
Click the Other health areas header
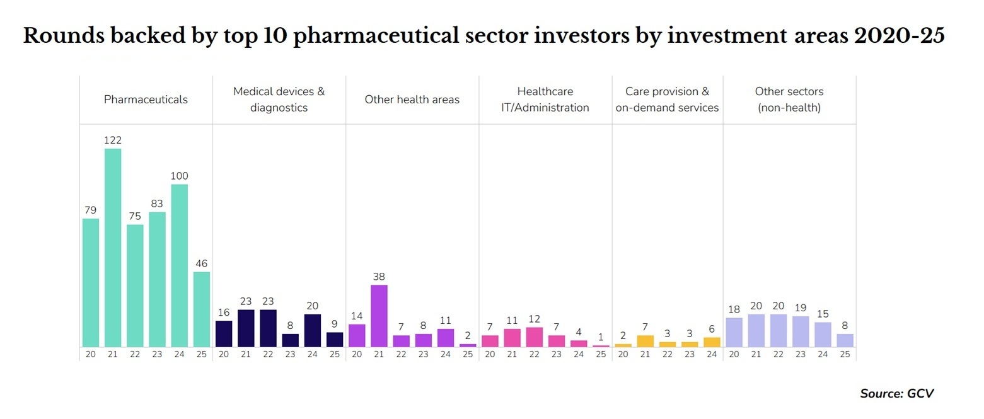412,100
